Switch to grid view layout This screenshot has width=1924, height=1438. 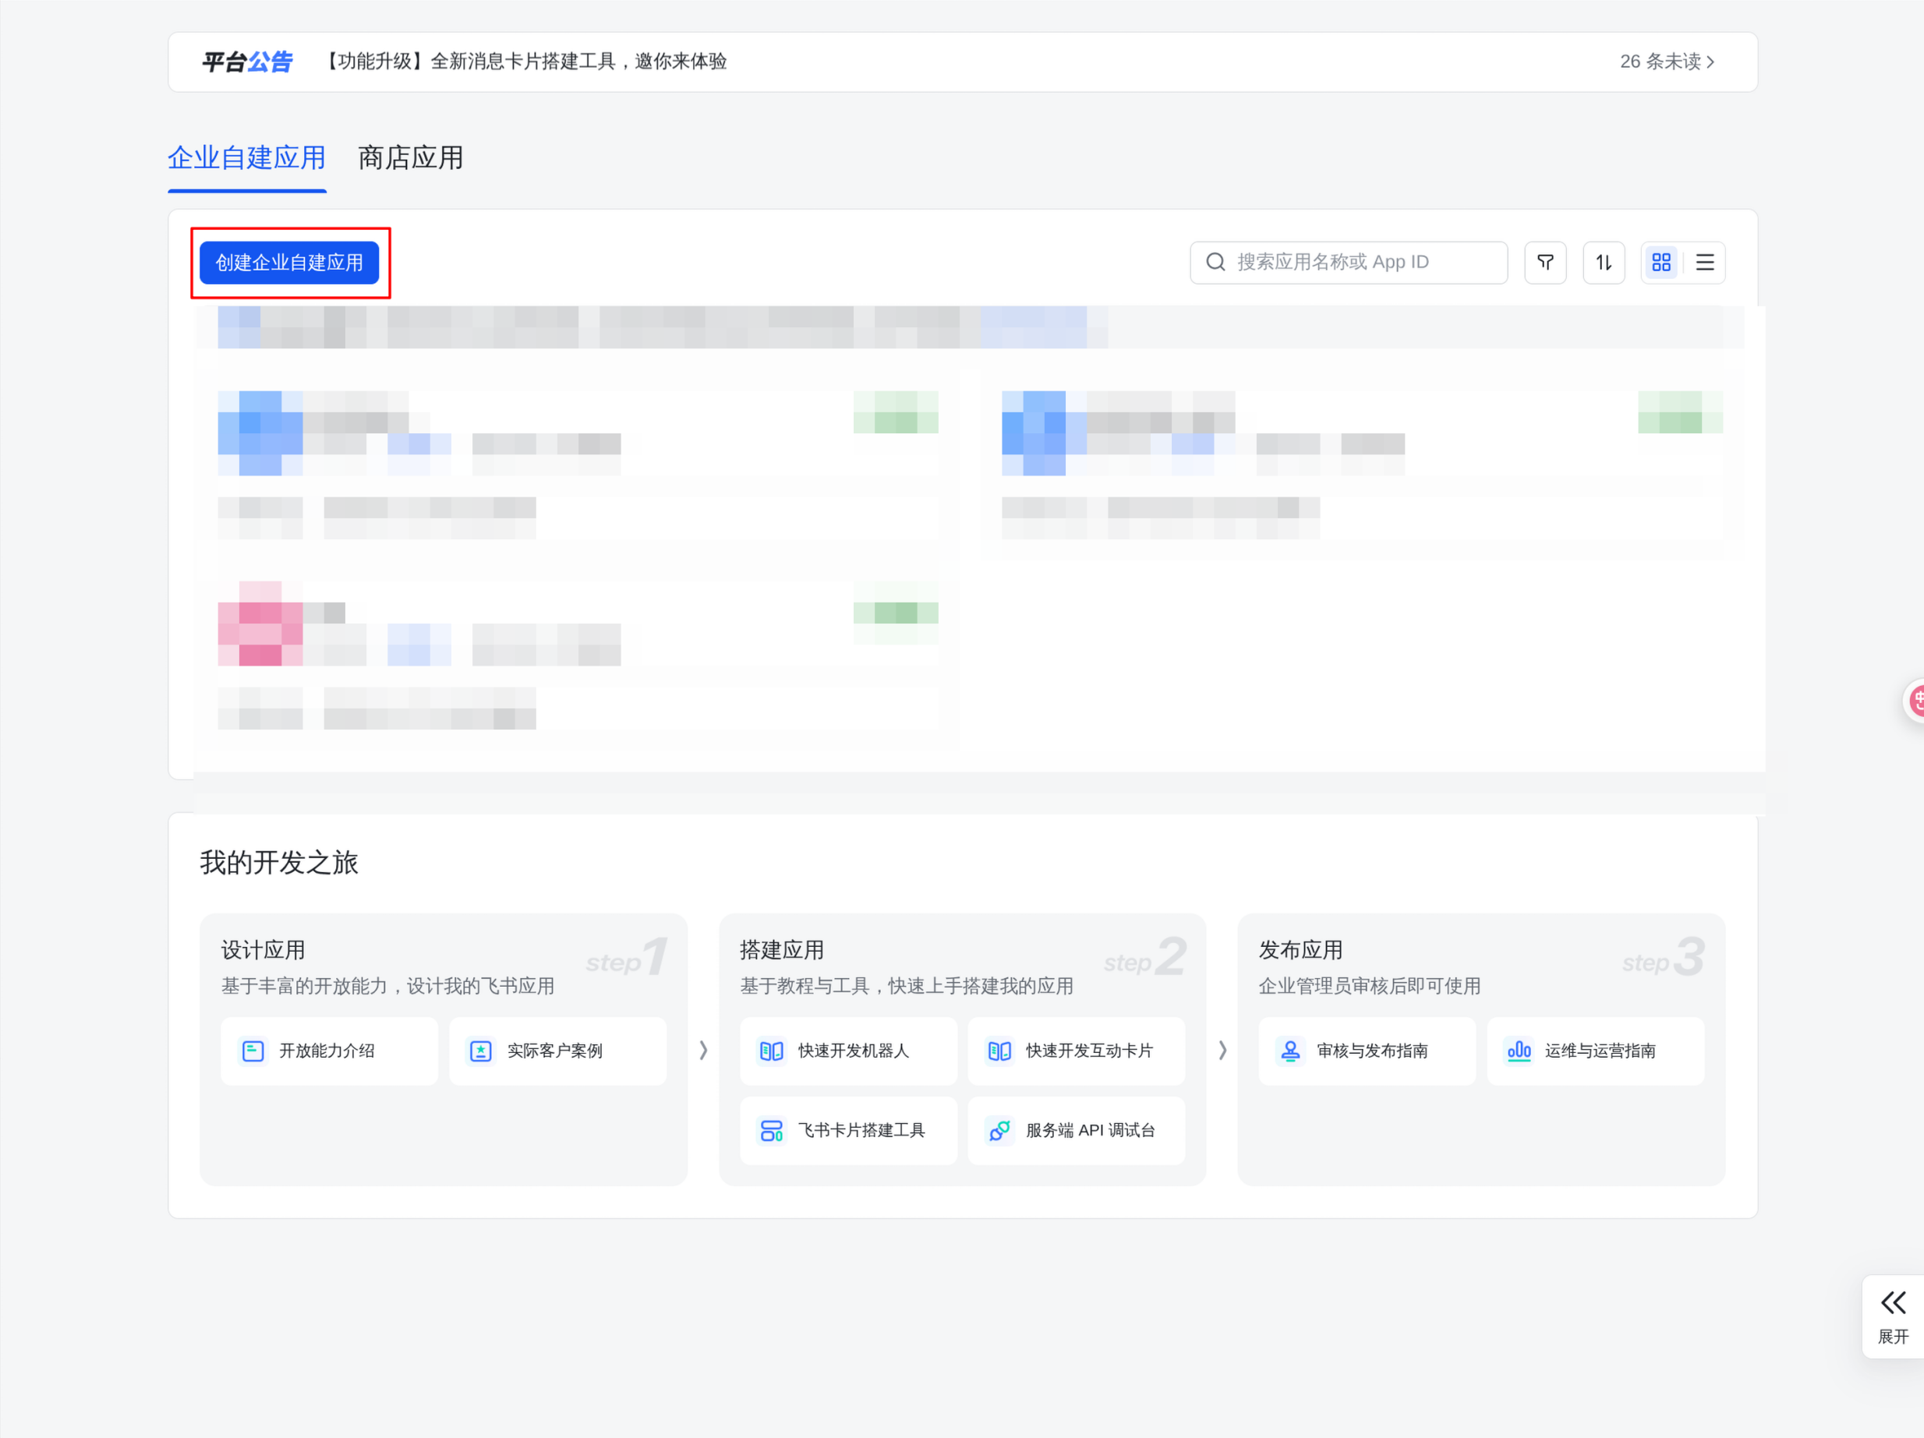(1661, 263)
